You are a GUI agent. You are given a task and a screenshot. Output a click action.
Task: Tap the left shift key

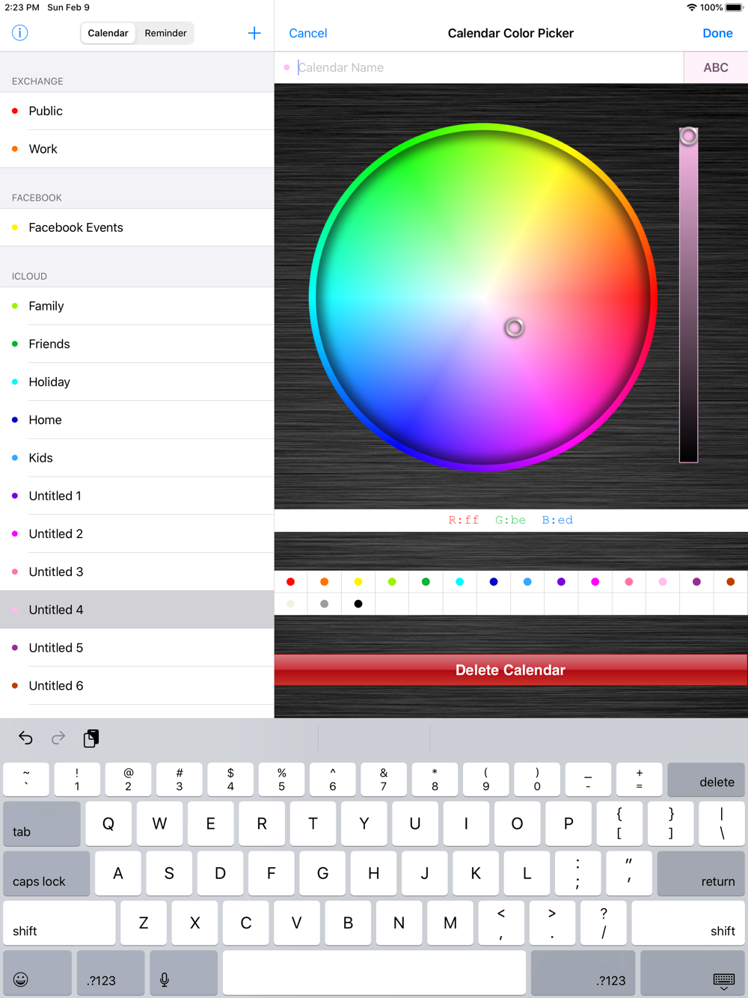coord(59,922)
